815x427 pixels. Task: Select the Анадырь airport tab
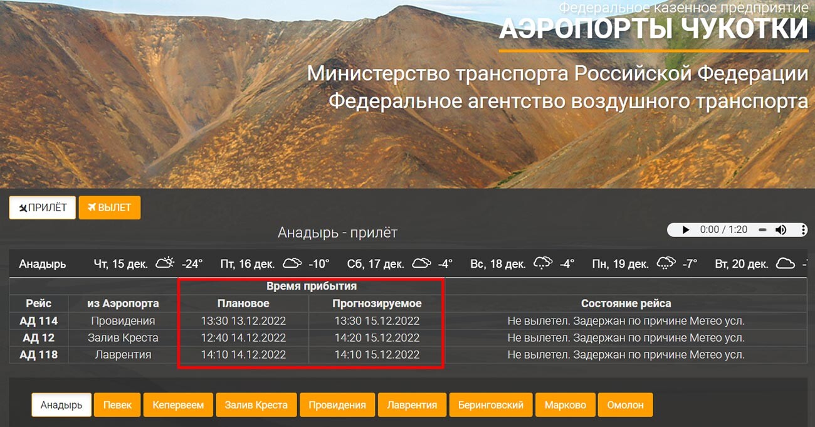pos(61,404)
